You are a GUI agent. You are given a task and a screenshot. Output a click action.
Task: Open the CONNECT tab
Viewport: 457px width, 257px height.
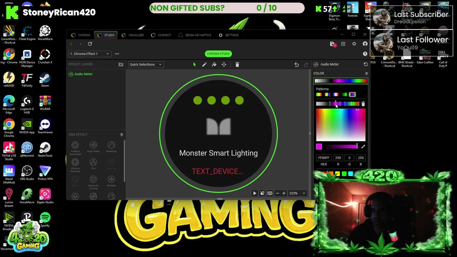161,35
